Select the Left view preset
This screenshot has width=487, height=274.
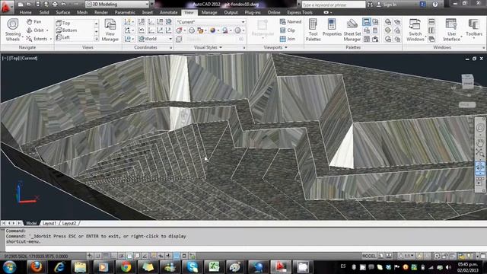click(63, 37)
